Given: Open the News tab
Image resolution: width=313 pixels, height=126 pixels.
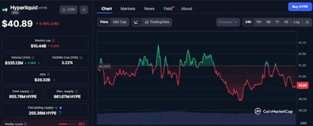Looking at the screenshot, I should coord(149,9).
